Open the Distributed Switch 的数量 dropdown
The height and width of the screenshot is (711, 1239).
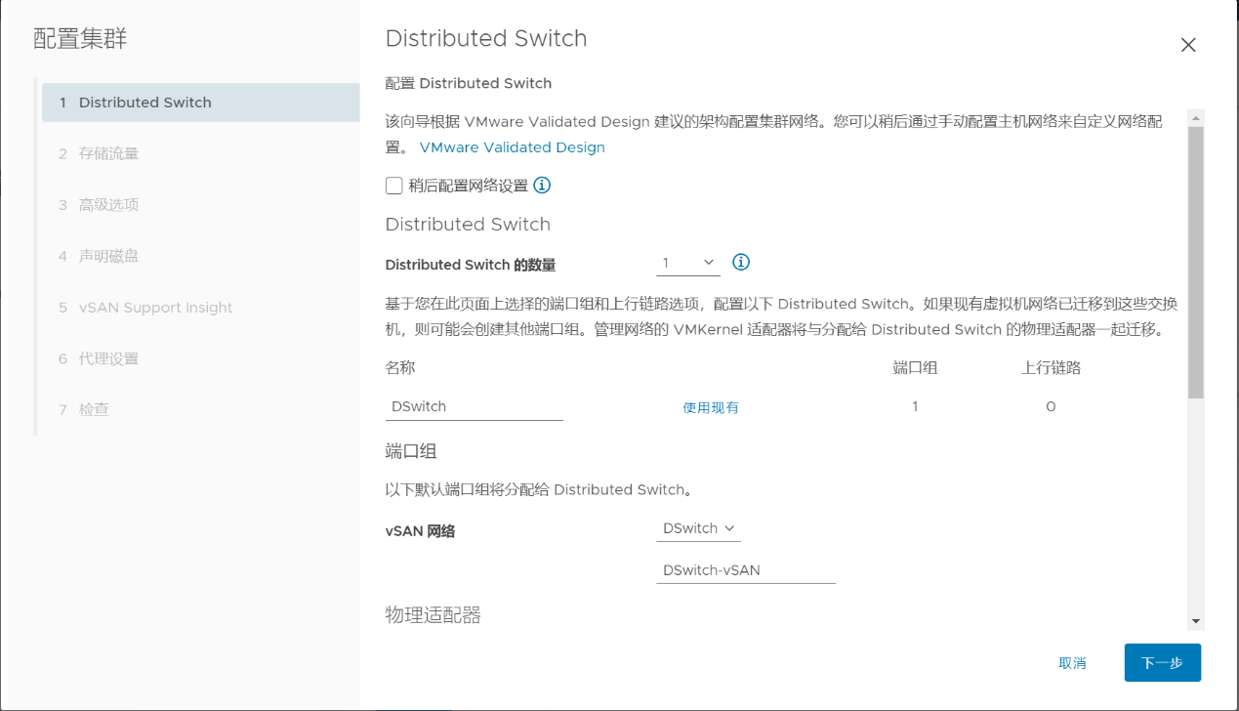[x=688, y=263]
